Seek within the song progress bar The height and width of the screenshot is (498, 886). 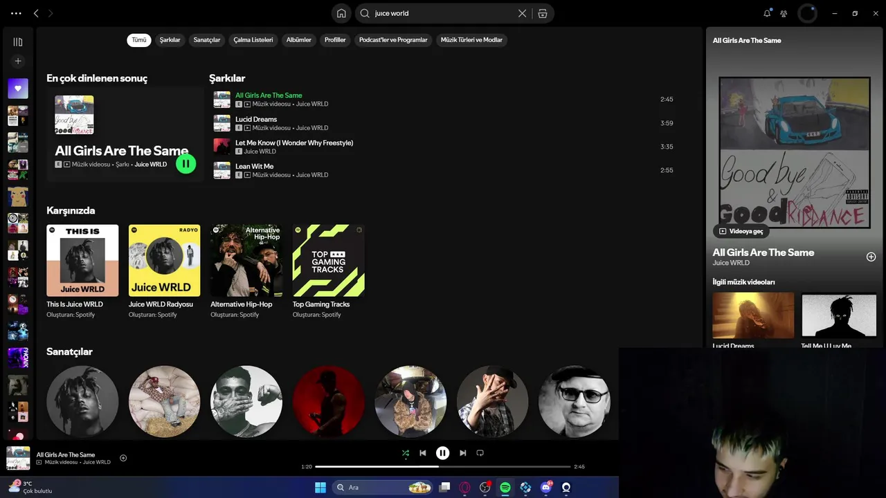click(442, 467)
